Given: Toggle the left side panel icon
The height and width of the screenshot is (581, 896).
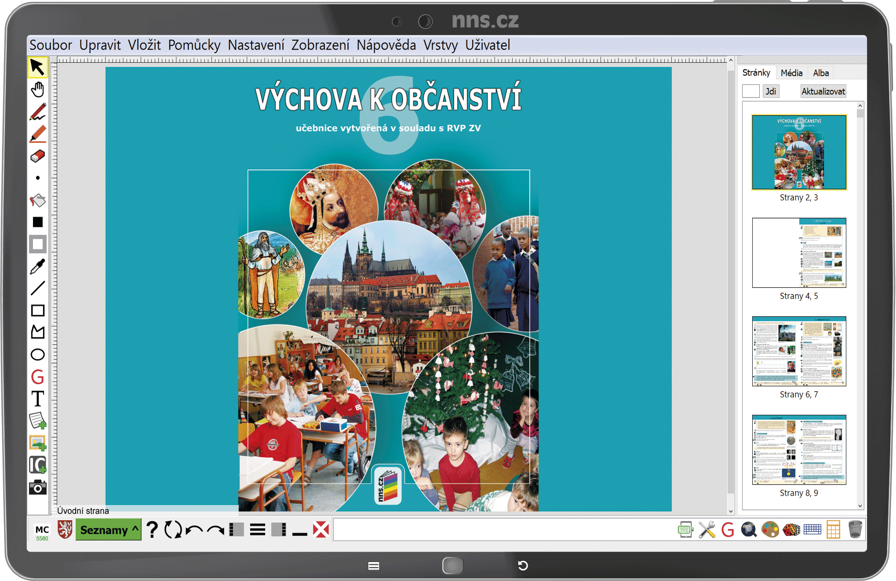Looking at the screenshot, I should pos(237,530).
